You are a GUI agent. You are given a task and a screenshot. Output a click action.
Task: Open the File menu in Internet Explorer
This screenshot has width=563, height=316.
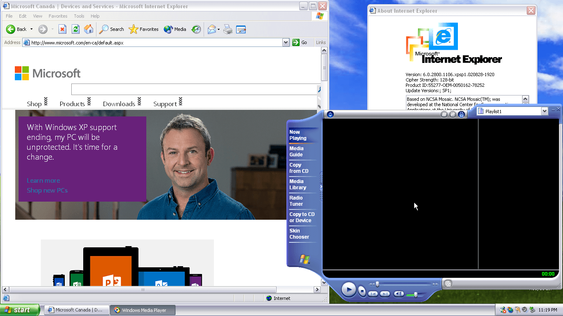pyautogui.click(x=9, y=16)
